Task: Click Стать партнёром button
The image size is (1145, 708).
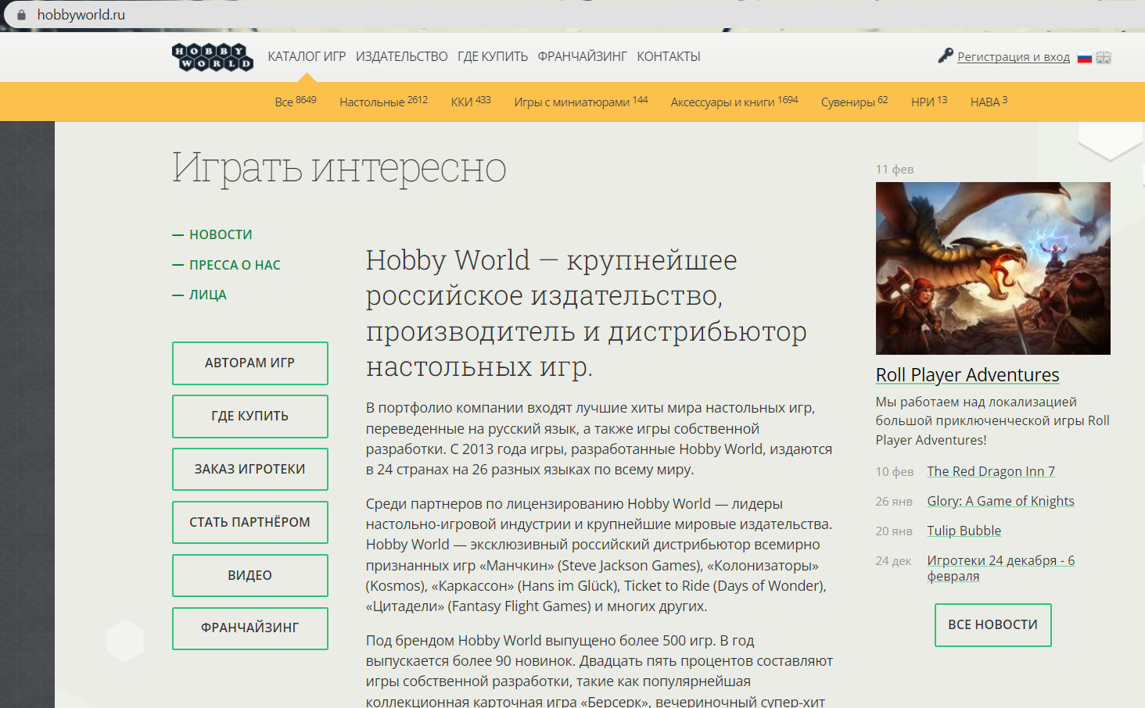Action: pyautogui.click(x=250, y=522)
